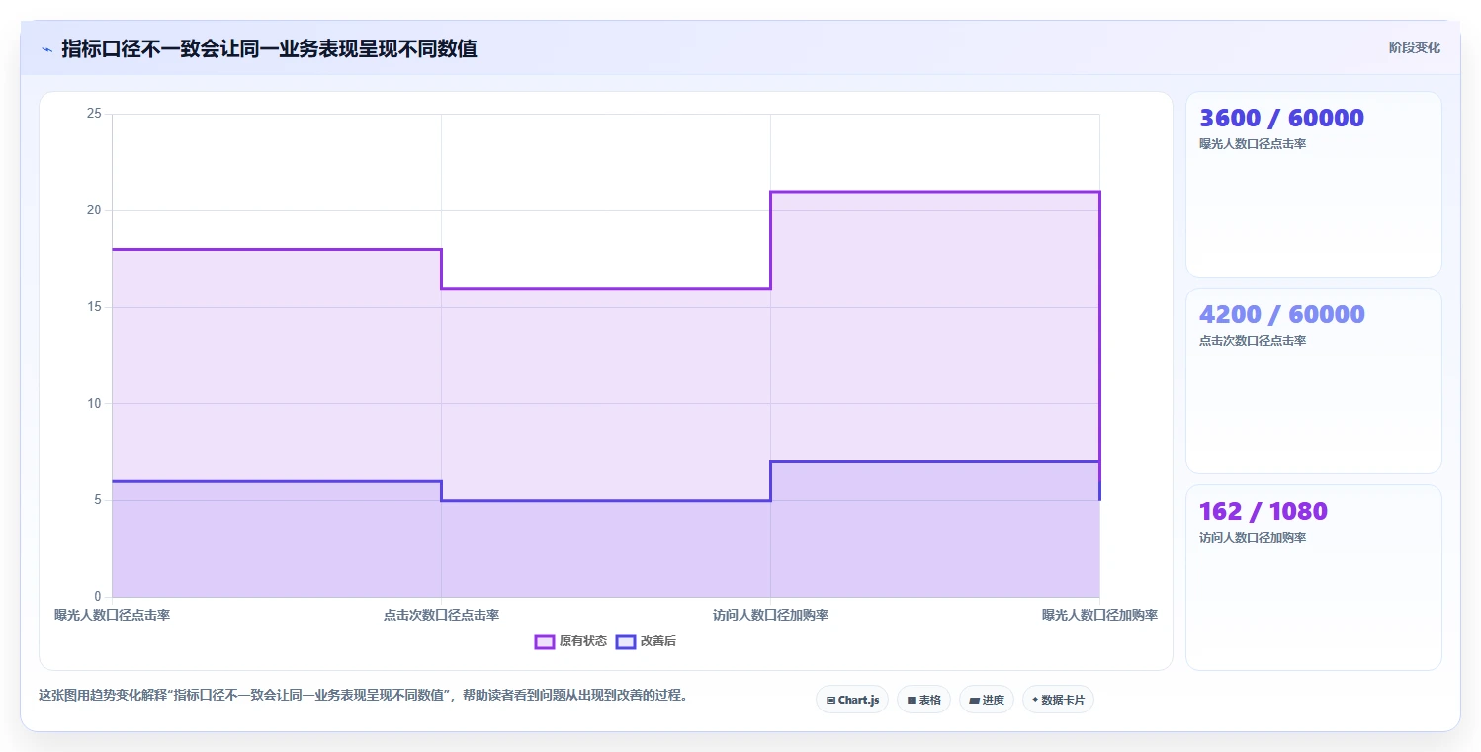Click the chart icon beside the title

pos(46,49)
